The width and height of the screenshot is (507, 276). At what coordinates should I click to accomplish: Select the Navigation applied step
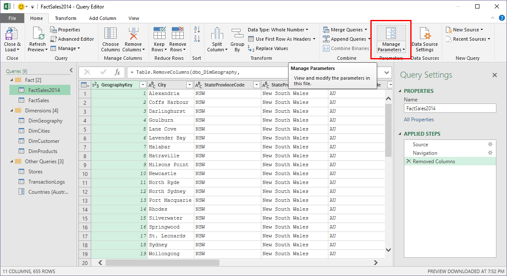(450, 153)
